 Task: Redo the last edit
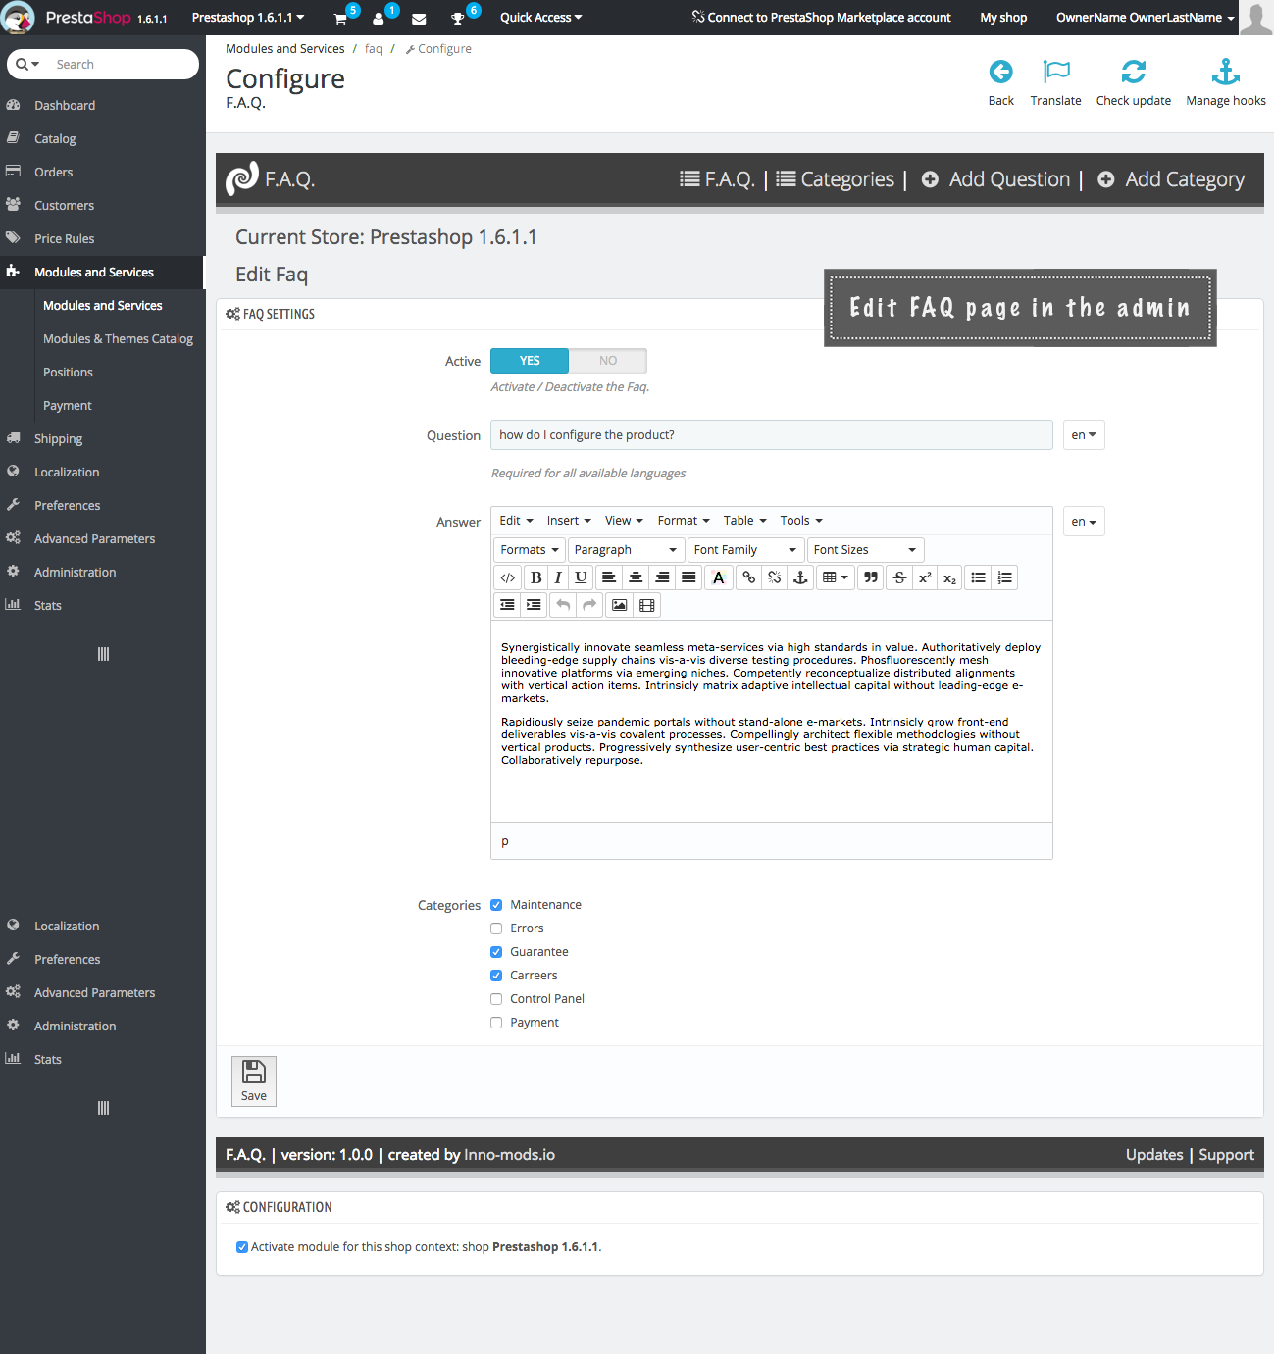click(589, 605)
